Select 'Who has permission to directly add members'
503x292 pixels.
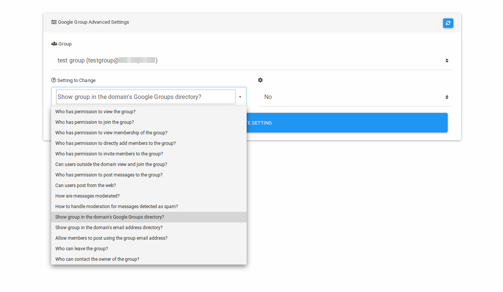[x=149, y=143]
